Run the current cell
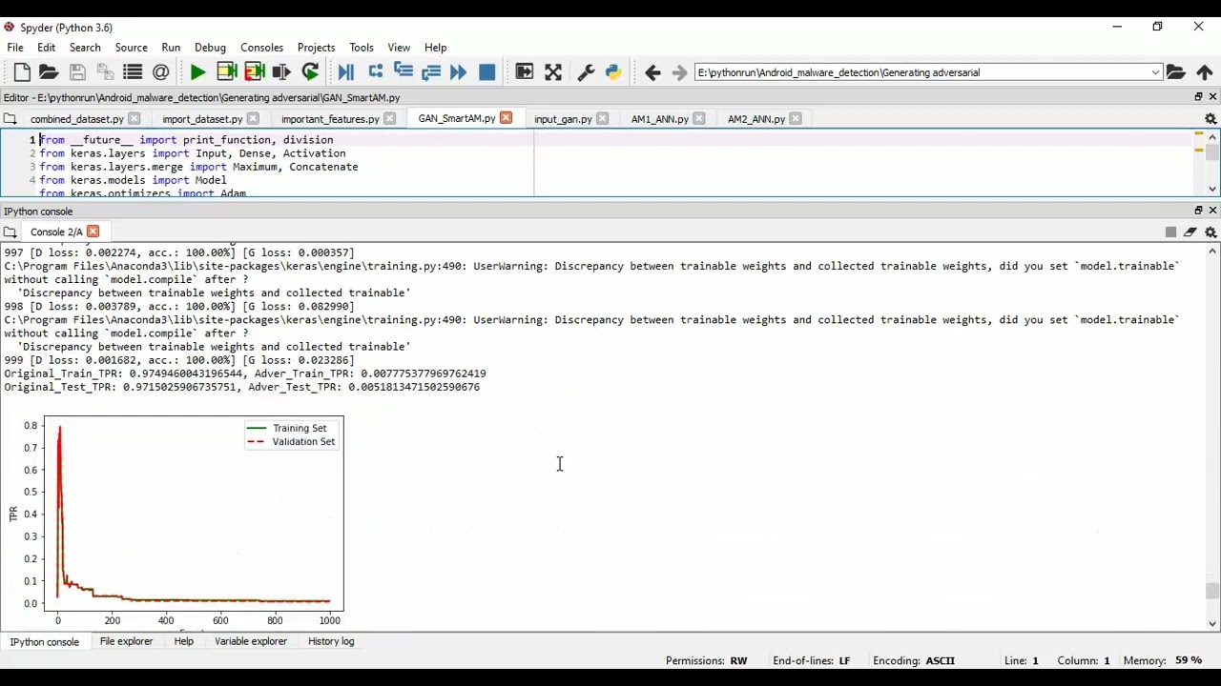 coord(226,72)
